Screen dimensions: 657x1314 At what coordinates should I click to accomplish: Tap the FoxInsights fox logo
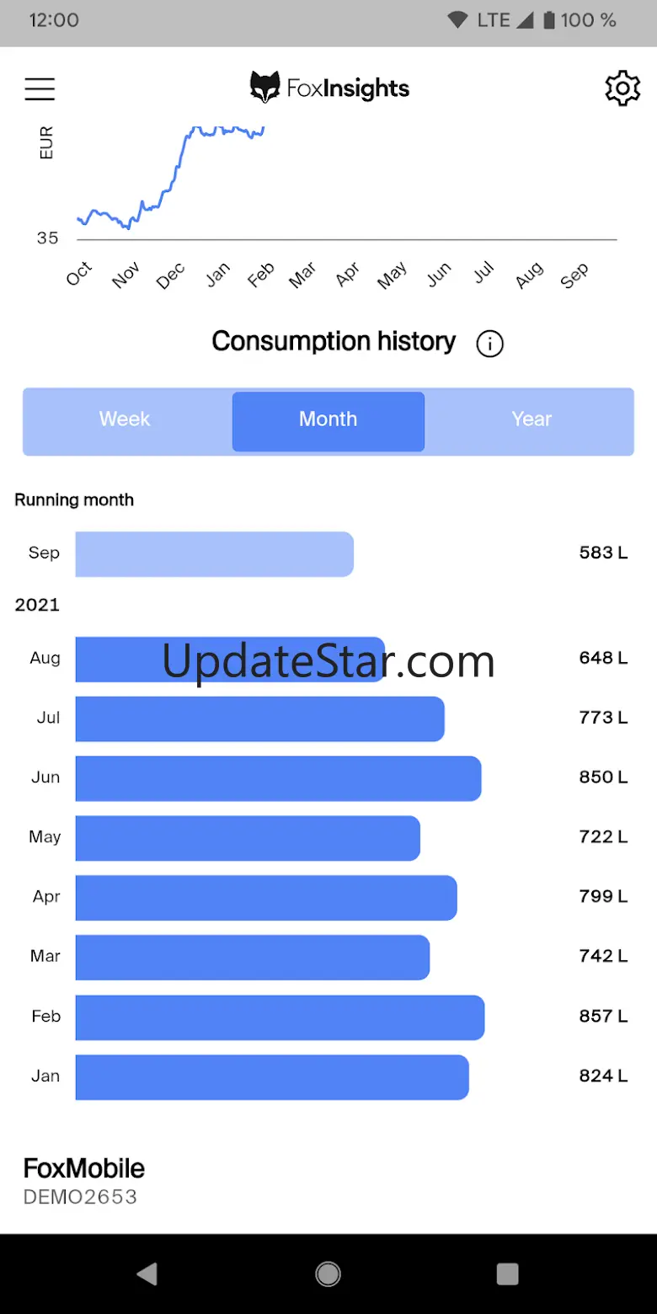click(264, 88)
